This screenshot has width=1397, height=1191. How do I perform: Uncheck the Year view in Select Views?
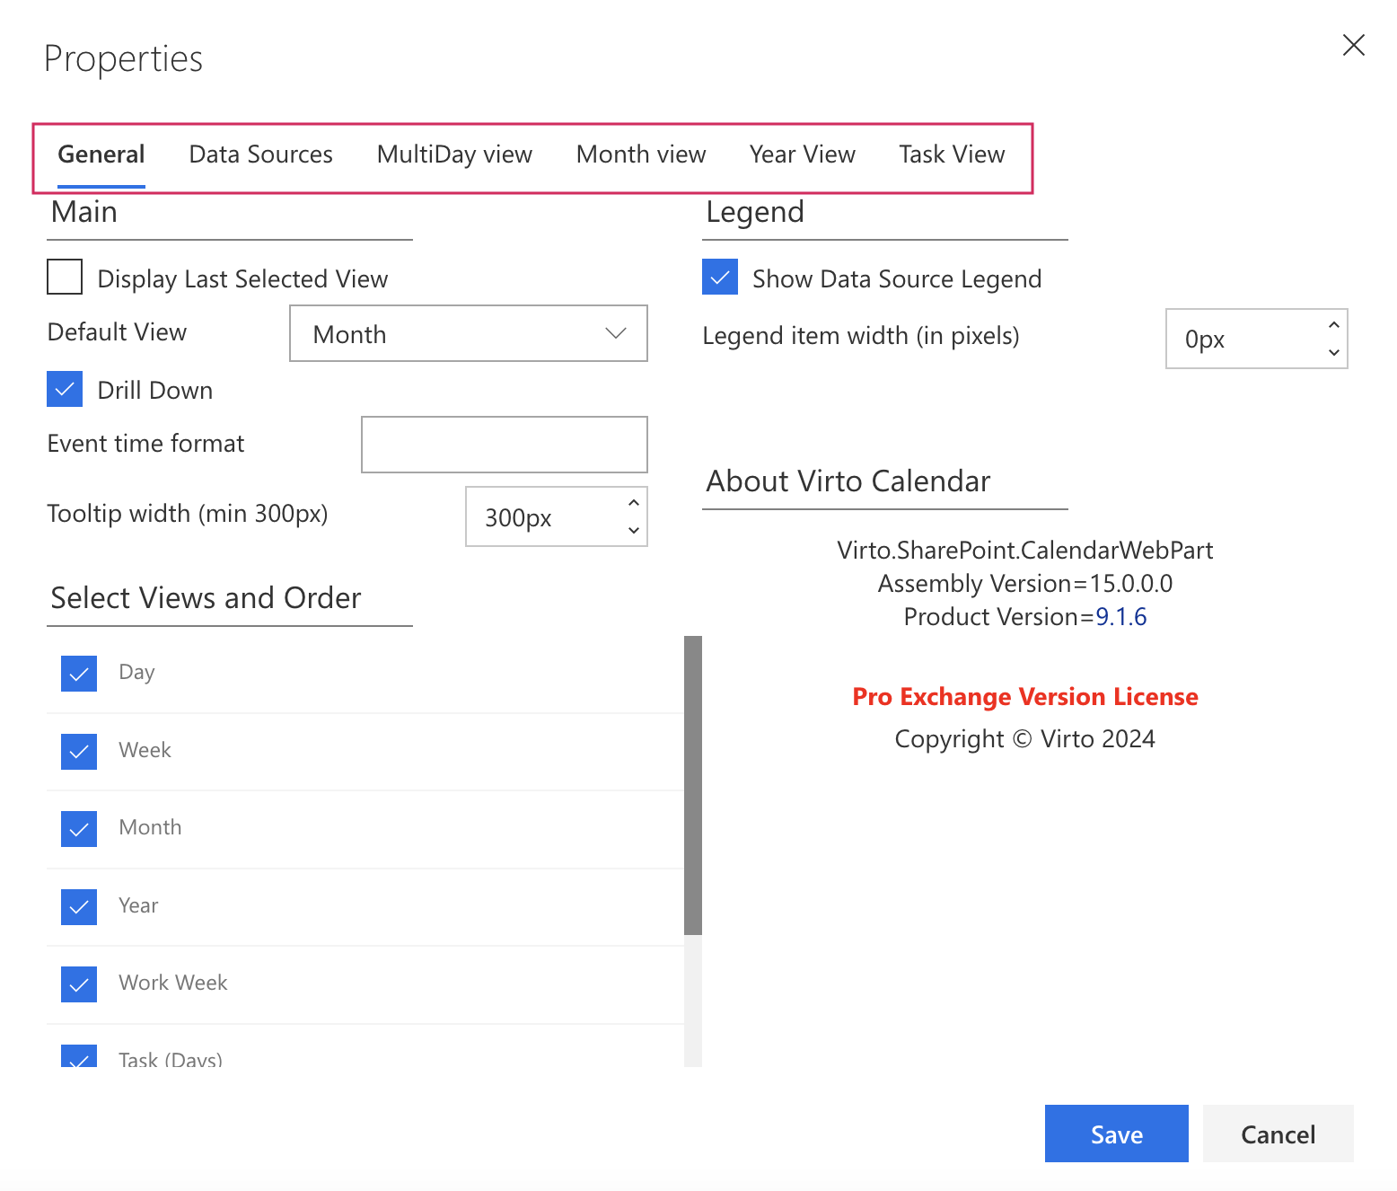coord(78,906)
